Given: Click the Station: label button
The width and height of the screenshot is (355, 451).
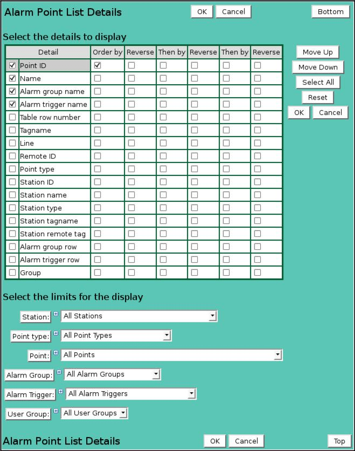Looking at the screenshot, I should 36,317.
